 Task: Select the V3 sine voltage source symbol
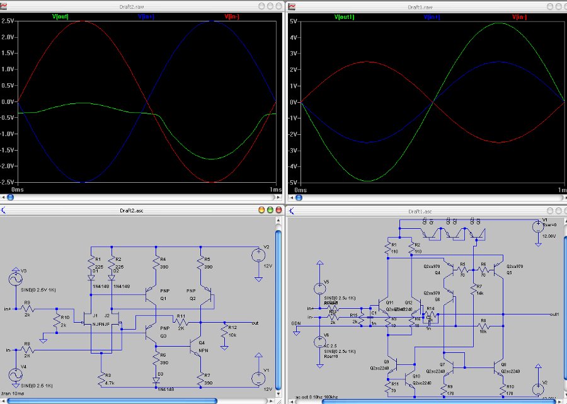(16, 279)
